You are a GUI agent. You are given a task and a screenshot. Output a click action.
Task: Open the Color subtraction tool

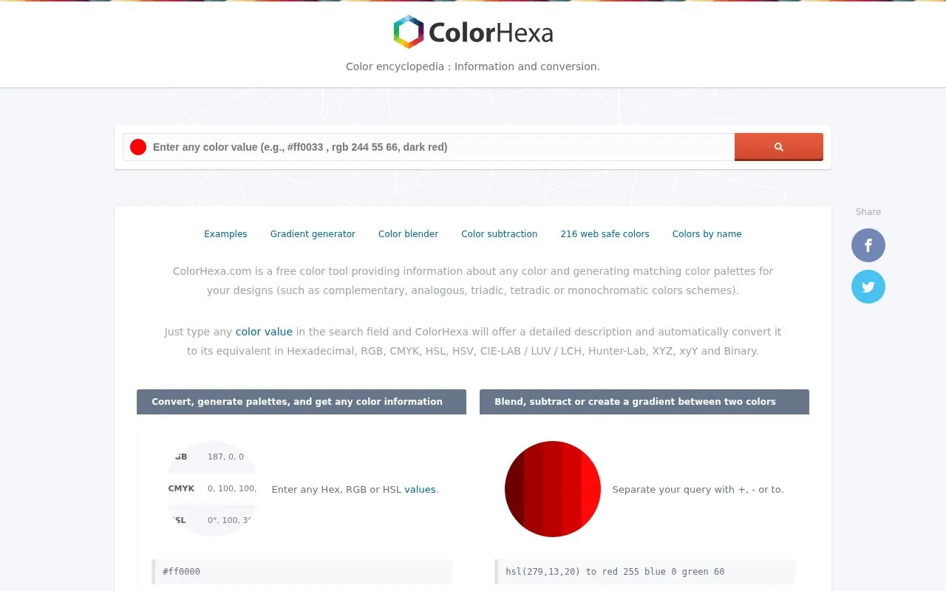pyautogui.click(x=500, y=234)
